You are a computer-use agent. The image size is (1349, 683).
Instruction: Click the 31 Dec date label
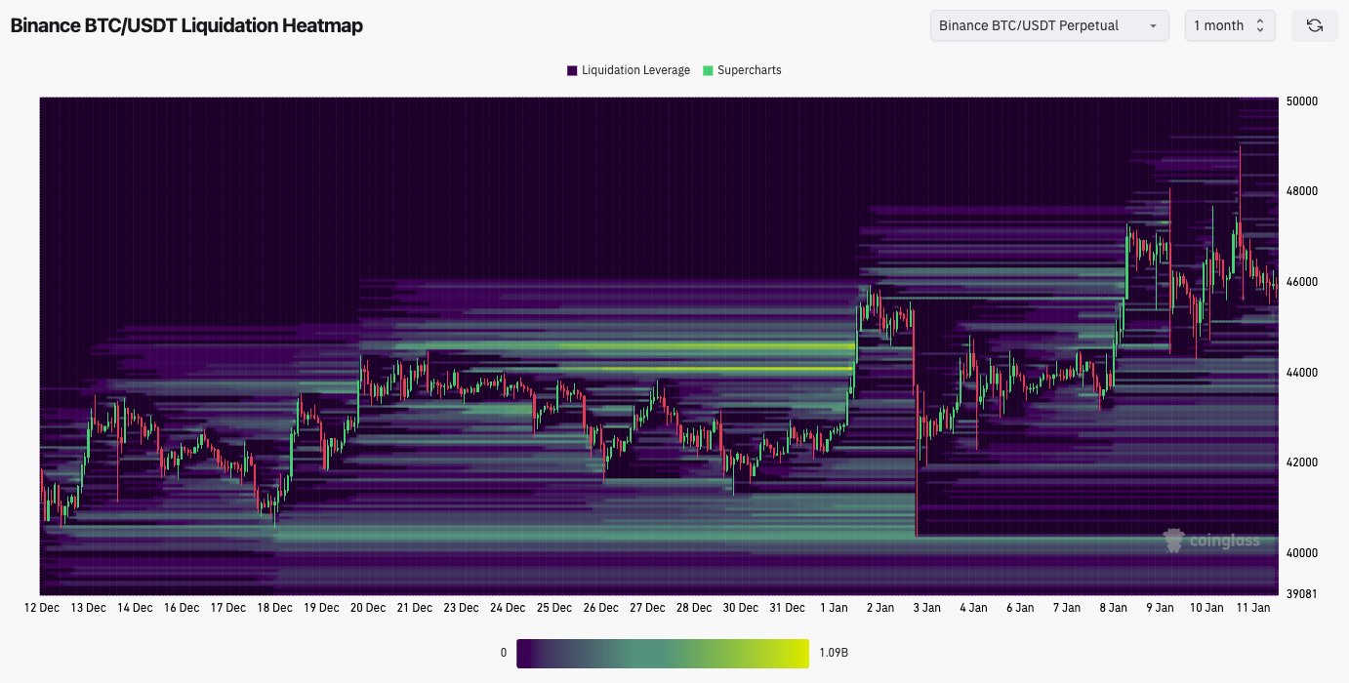click(788, 608)
